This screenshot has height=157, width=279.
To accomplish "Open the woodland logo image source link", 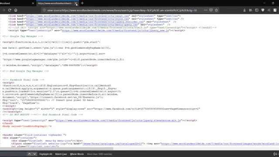I will coord(220,143).
